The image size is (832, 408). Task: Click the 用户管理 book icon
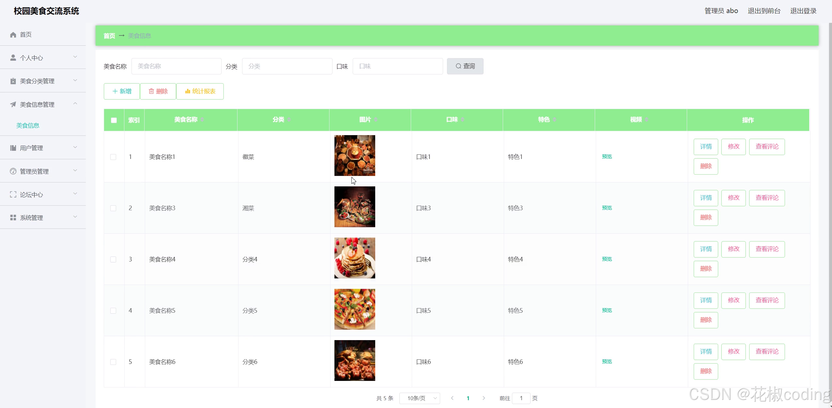(x=13, y=148)
